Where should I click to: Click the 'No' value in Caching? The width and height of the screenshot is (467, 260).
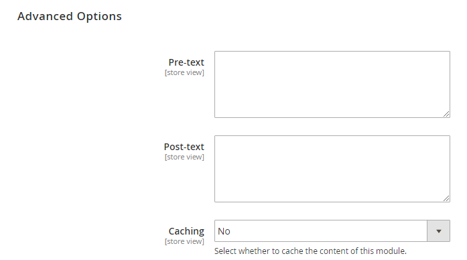(224, 231)
